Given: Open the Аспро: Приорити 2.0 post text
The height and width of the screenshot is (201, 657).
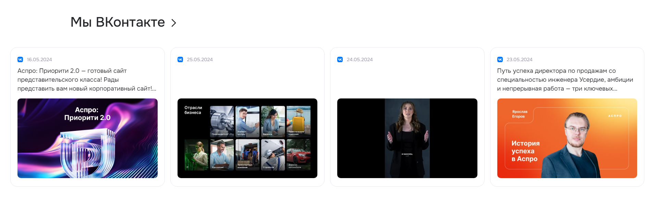Looking at the screenshot, I should pyautogui.click(x=87, y=80).
